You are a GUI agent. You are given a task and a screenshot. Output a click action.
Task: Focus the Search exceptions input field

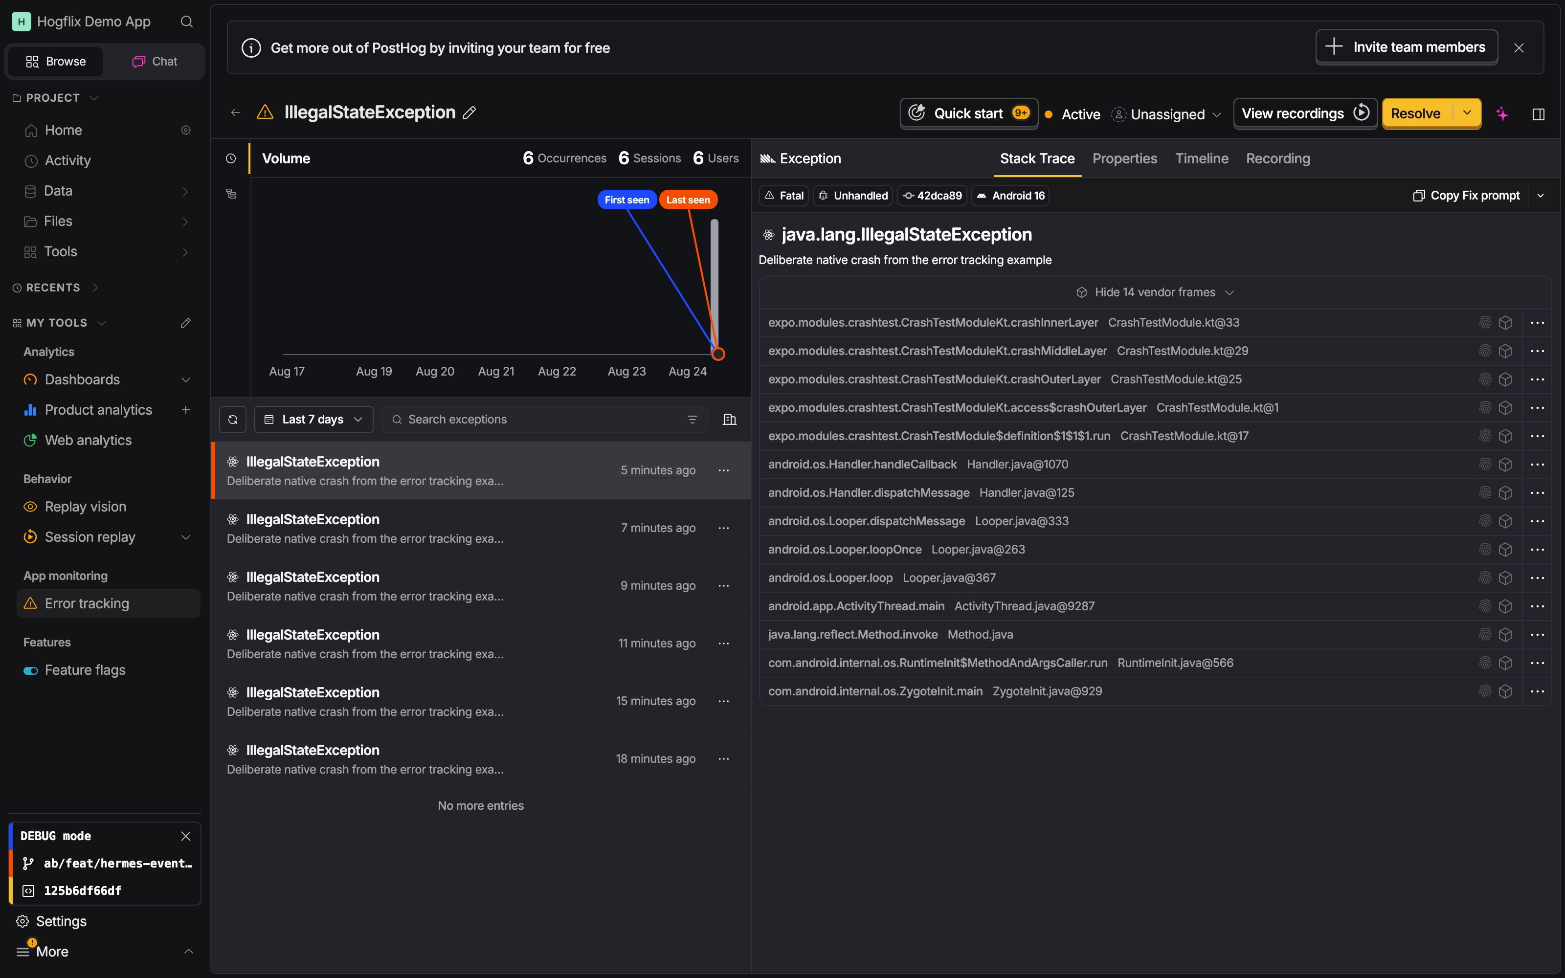544,419
